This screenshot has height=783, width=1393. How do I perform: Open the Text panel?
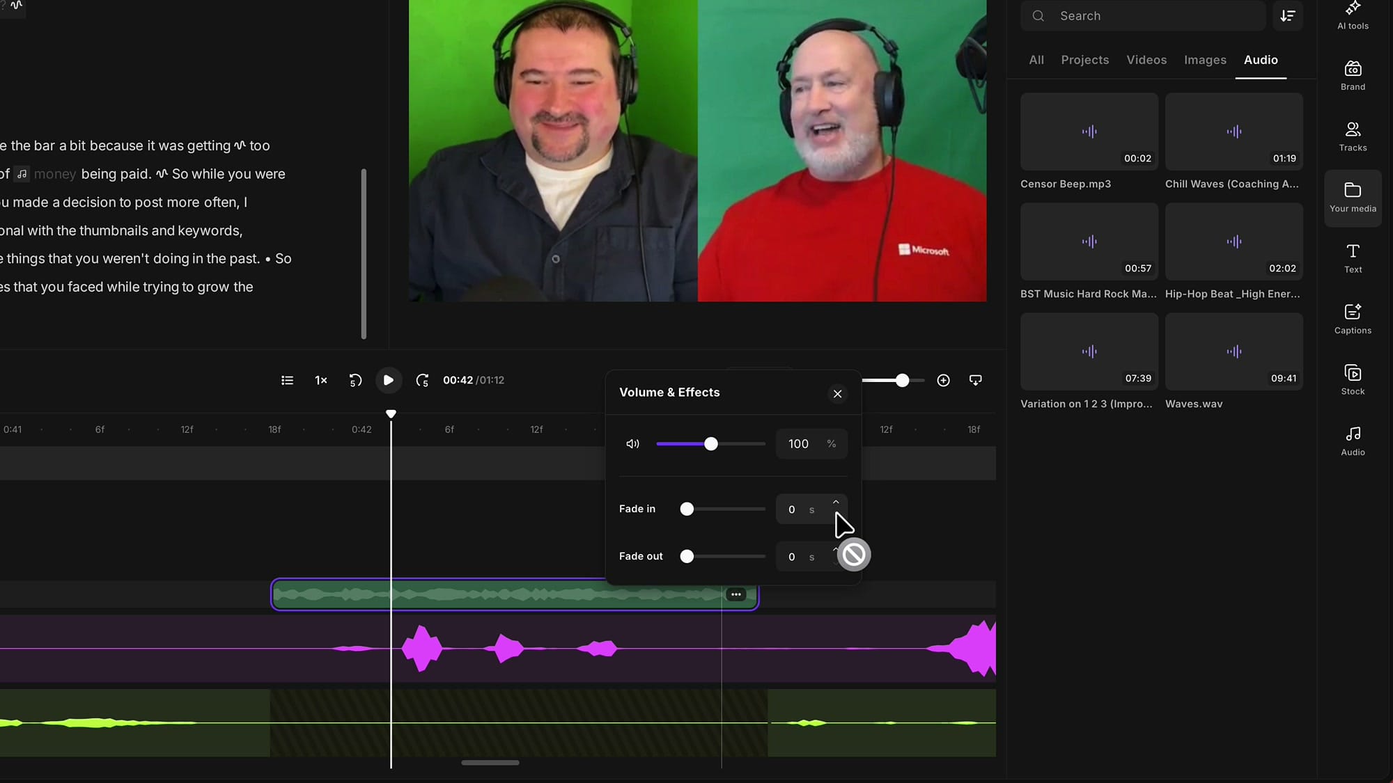click(x=1353, y=258)
